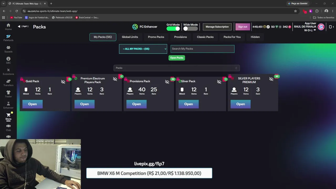The image size is (336, 189).
Task: Hide the Silver Pack
Action: pyautogui.click(x=219, y=82)
